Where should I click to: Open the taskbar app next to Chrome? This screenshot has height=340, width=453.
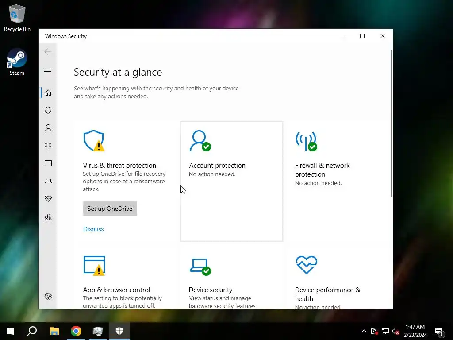tap(98, 331)
